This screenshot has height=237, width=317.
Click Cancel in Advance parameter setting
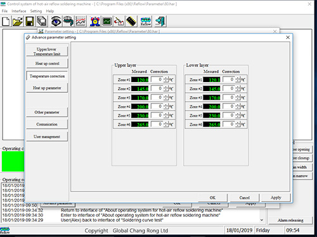tap(245, 198)
